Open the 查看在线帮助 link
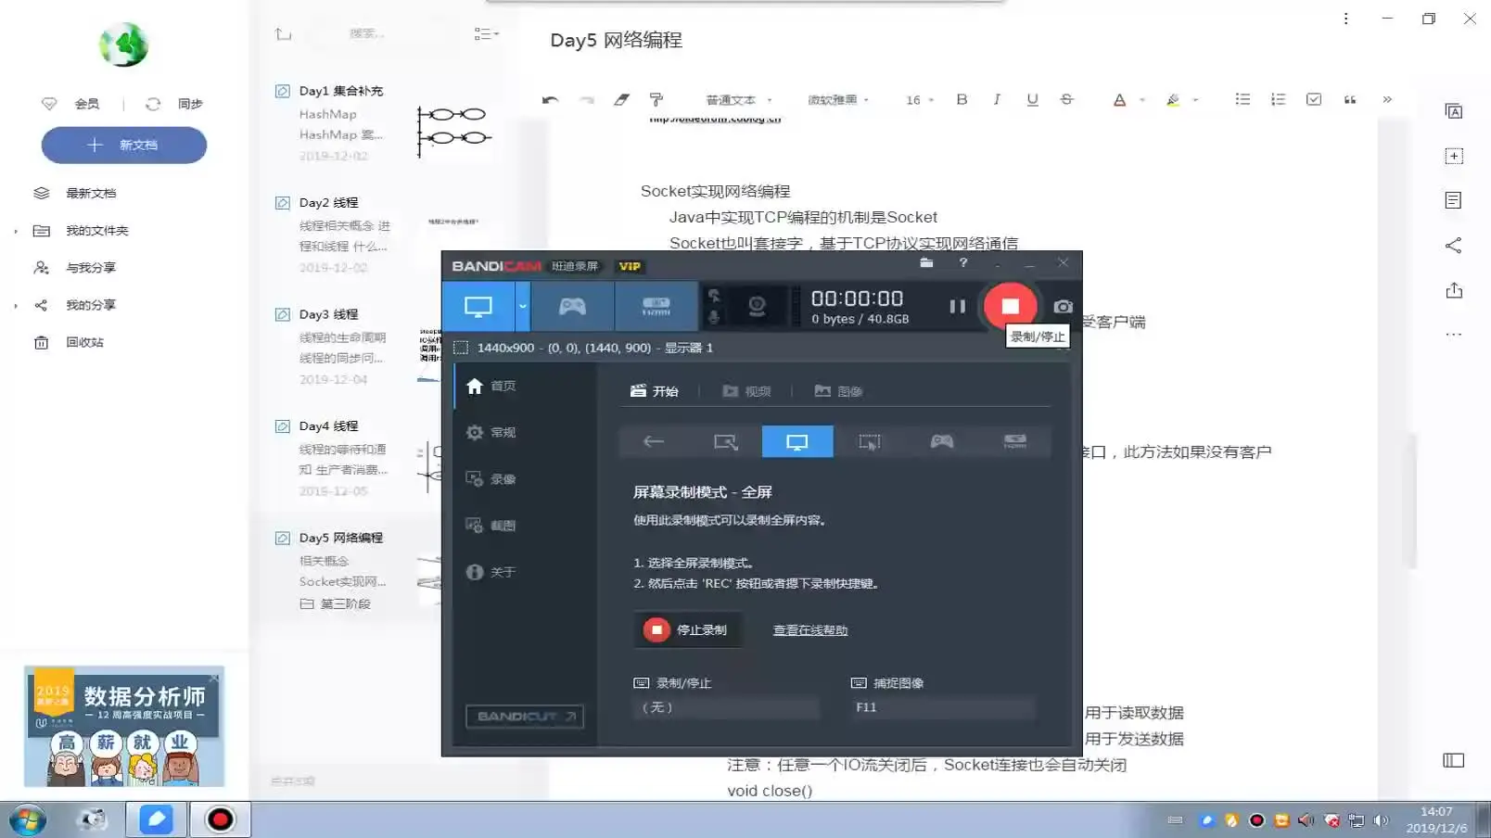 810,630
